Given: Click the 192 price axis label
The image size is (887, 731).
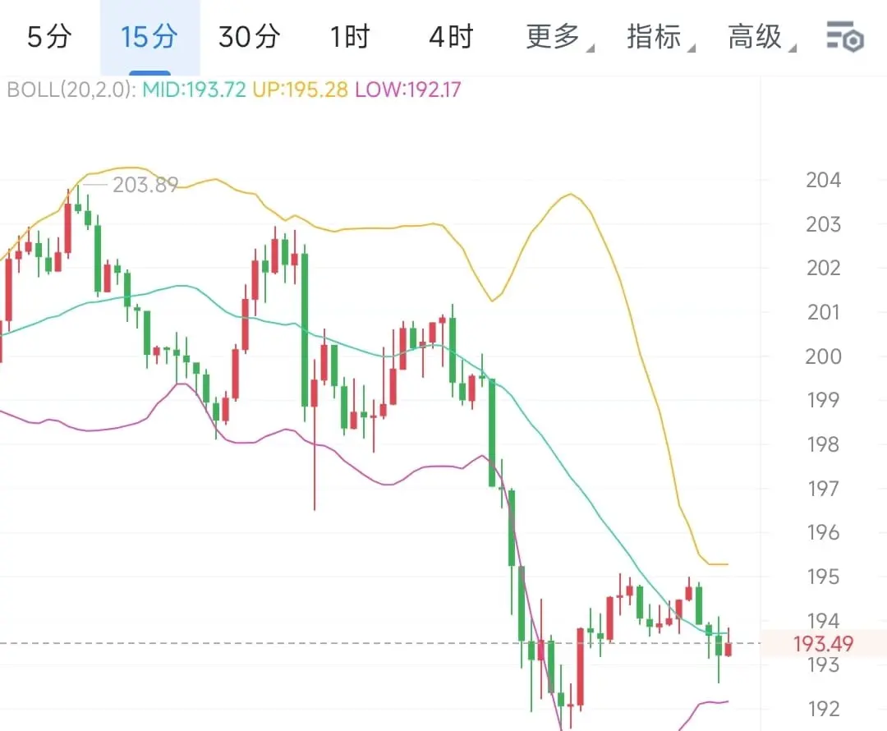Looking at the screenshot, I should pyautogui.click(x=823, y=709).
